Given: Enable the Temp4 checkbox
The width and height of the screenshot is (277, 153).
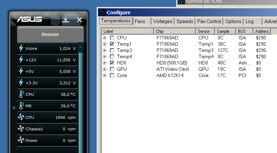Looking at the screenshot, I should tap(112, 56).
